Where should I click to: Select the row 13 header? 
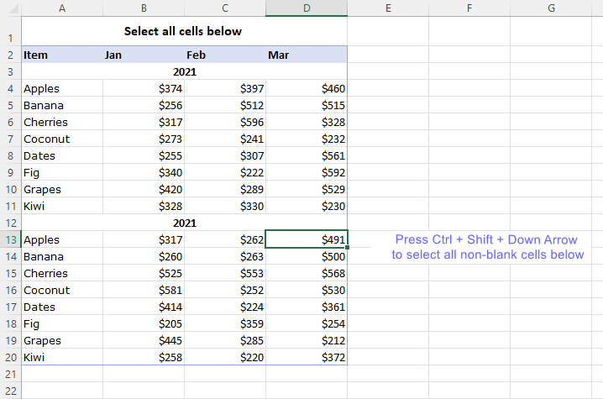[x=10, y=239]
